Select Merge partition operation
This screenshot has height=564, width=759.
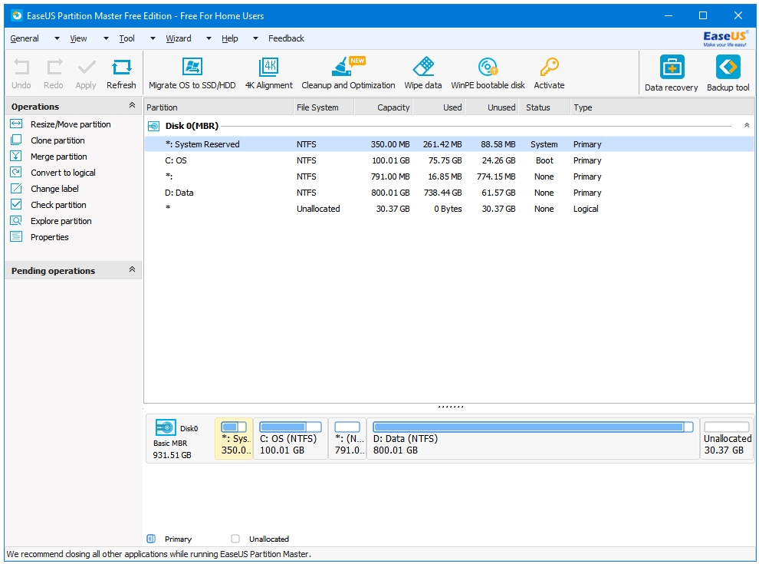tap(58, 156)
